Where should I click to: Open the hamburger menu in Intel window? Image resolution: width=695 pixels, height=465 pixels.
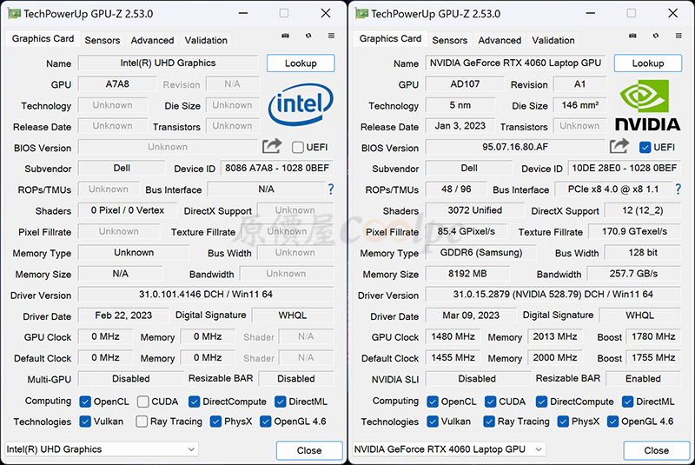click(x=331, y=36)
